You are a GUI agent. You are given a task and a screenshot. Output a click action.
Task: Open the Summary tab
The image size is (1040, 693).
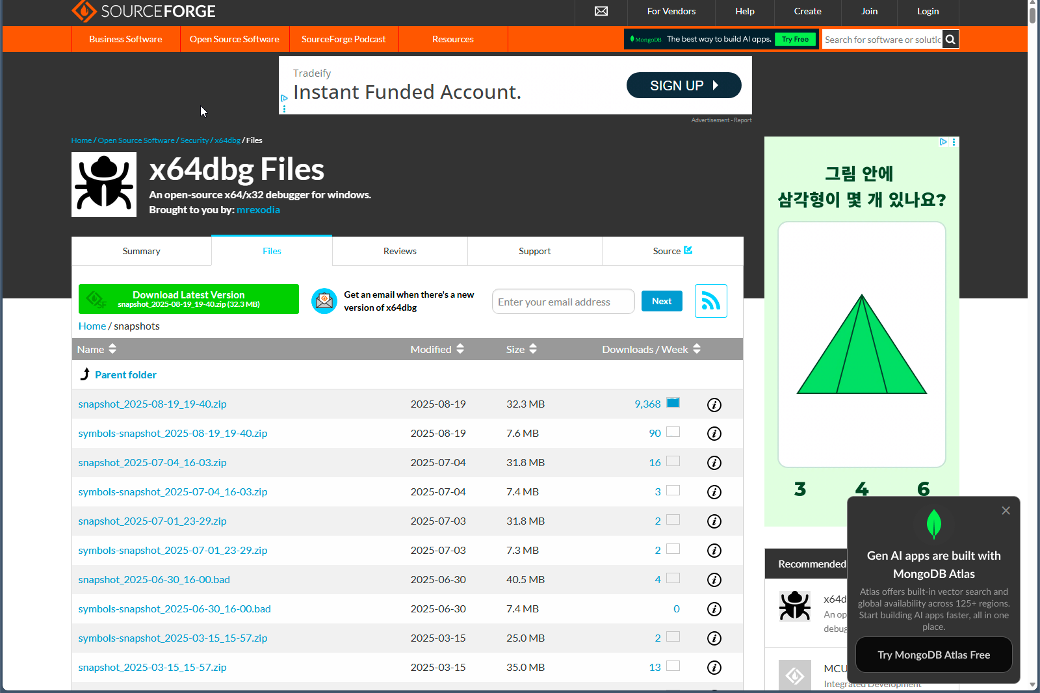[141, 251]
